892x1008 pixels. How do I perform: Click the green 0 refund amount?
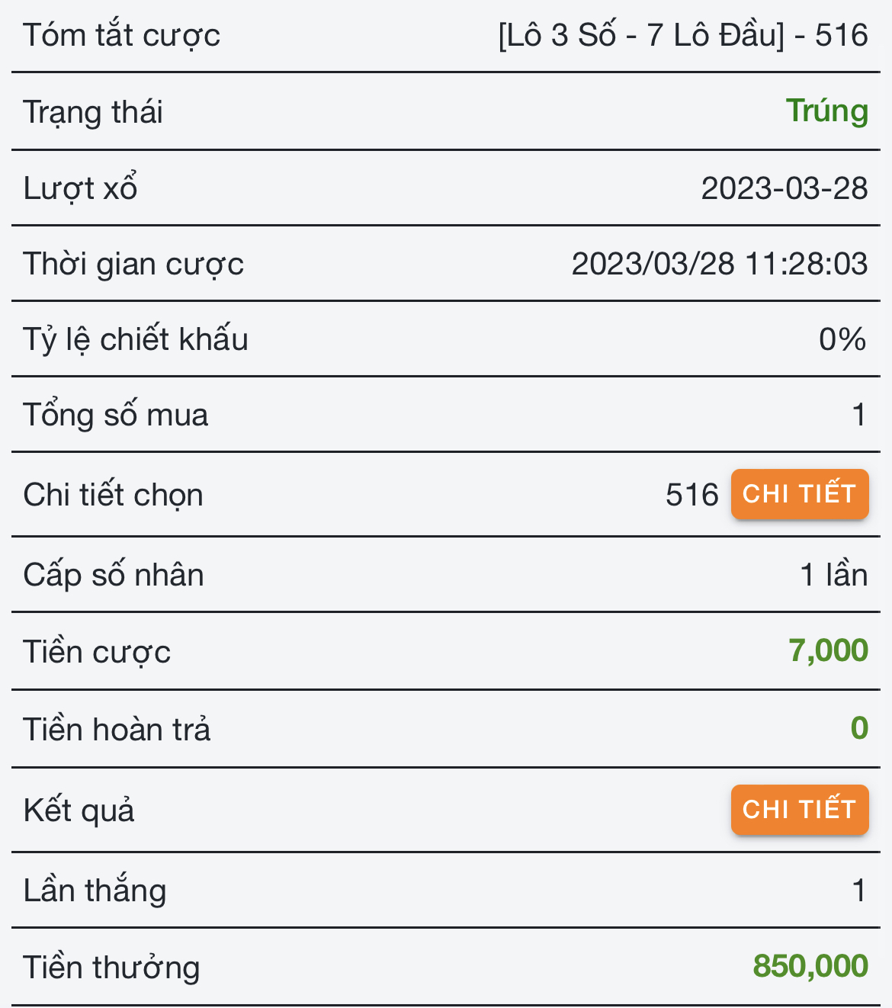click(858, 728)
